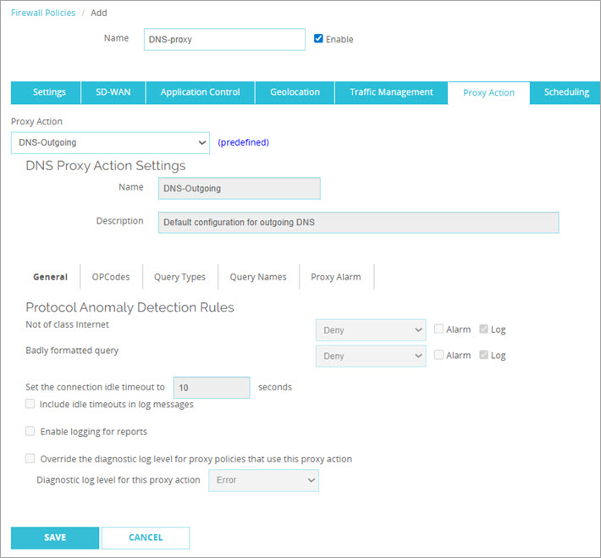Open the Proxy Alarm sub-tab
Image resolution: width=601 pixels, height=558 pixels.
(336, 277)
